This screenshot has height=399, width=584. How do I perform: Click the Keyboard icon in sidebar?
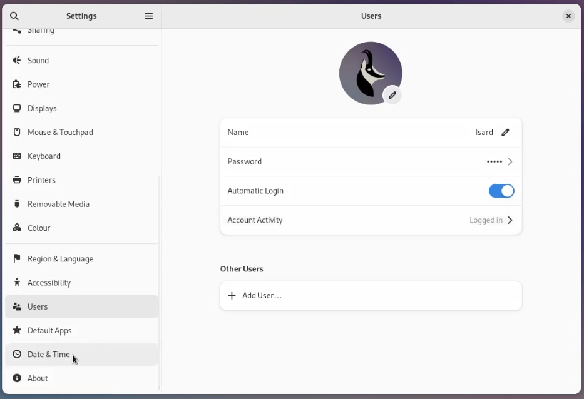[x=17, y=156]
